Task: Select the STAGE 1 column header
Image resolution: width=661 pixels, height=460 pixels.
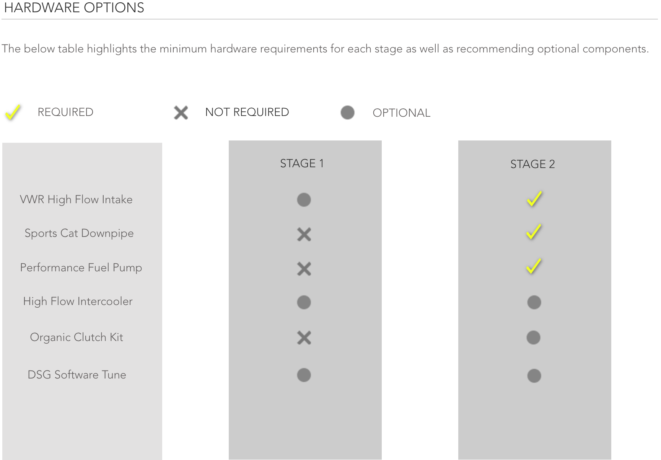Action: click(x=302, y=164)
